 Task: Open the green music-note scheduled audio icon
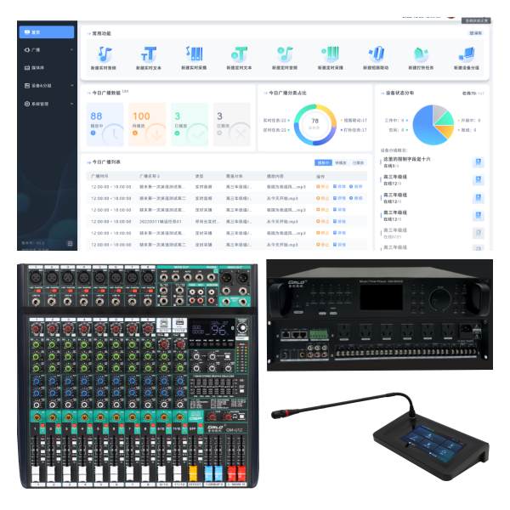pyautogui.click(x=285, y=54)
